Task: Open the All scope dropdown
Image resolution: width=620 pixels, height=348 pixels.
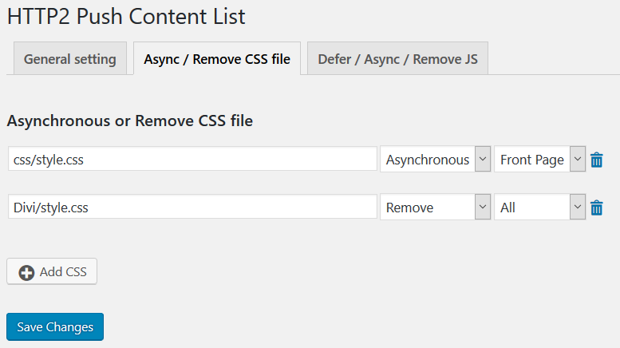Action: pyautogui.click(x=532, y=208)
